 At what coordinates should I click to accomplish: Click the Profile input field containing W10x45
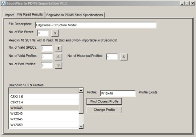click(118, 93)
